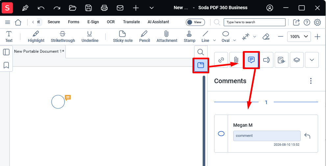Image resolution: width=326 pixels, height=166 pixels.
Task: Select the Eraser tool
Action: [x=266, y=37]
